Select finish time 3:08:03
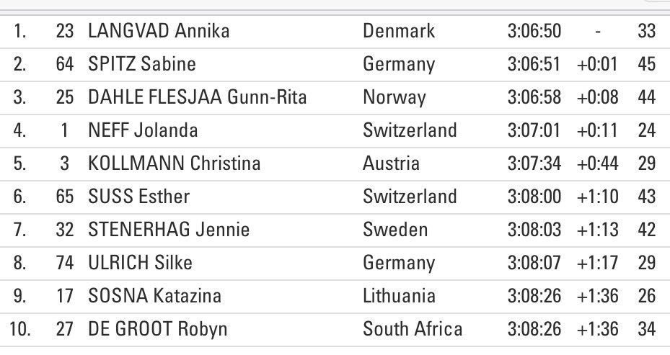 pyautogui.click(x=534, y=230)
